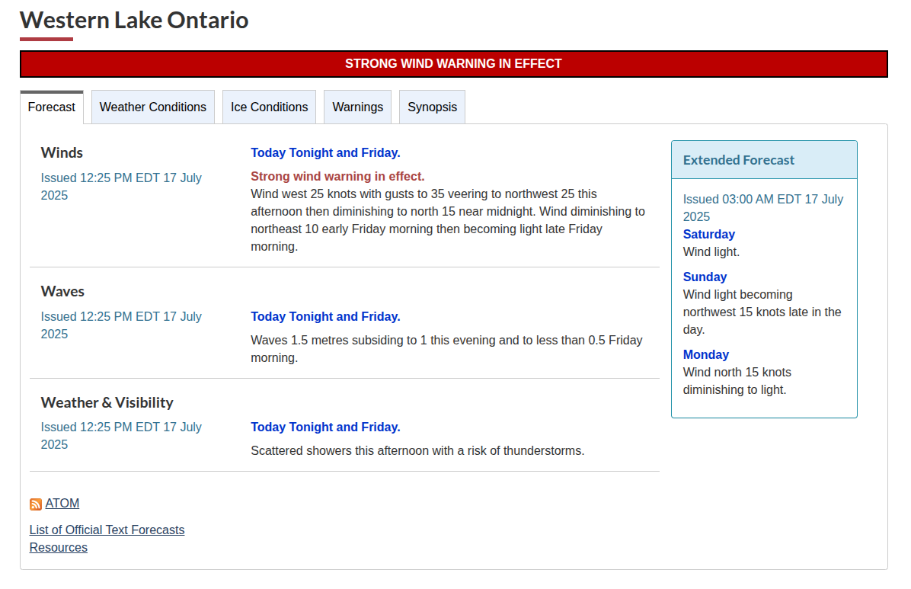
Task: Click the Waves section heading
Action: pos(62,291)
